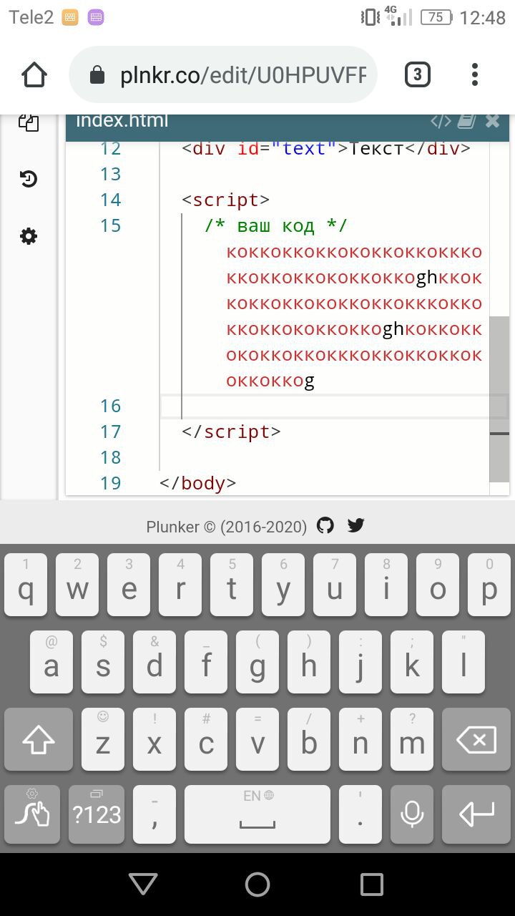Tap the l key on the keyboard
Image resolution: width=515 pixels, height=916 pixels.
click(463, 662)
